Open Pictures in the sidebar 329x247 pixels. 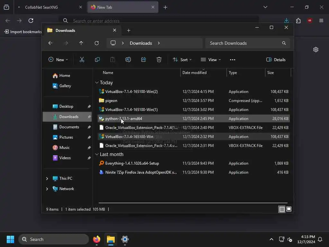click(66, 137)
